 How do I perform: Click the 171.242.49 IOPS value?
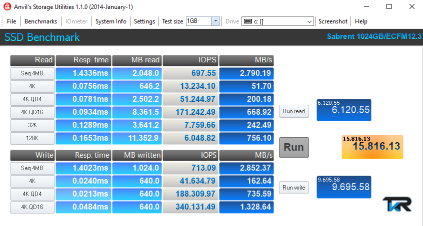pyautogui.click(x=190, y=112)
